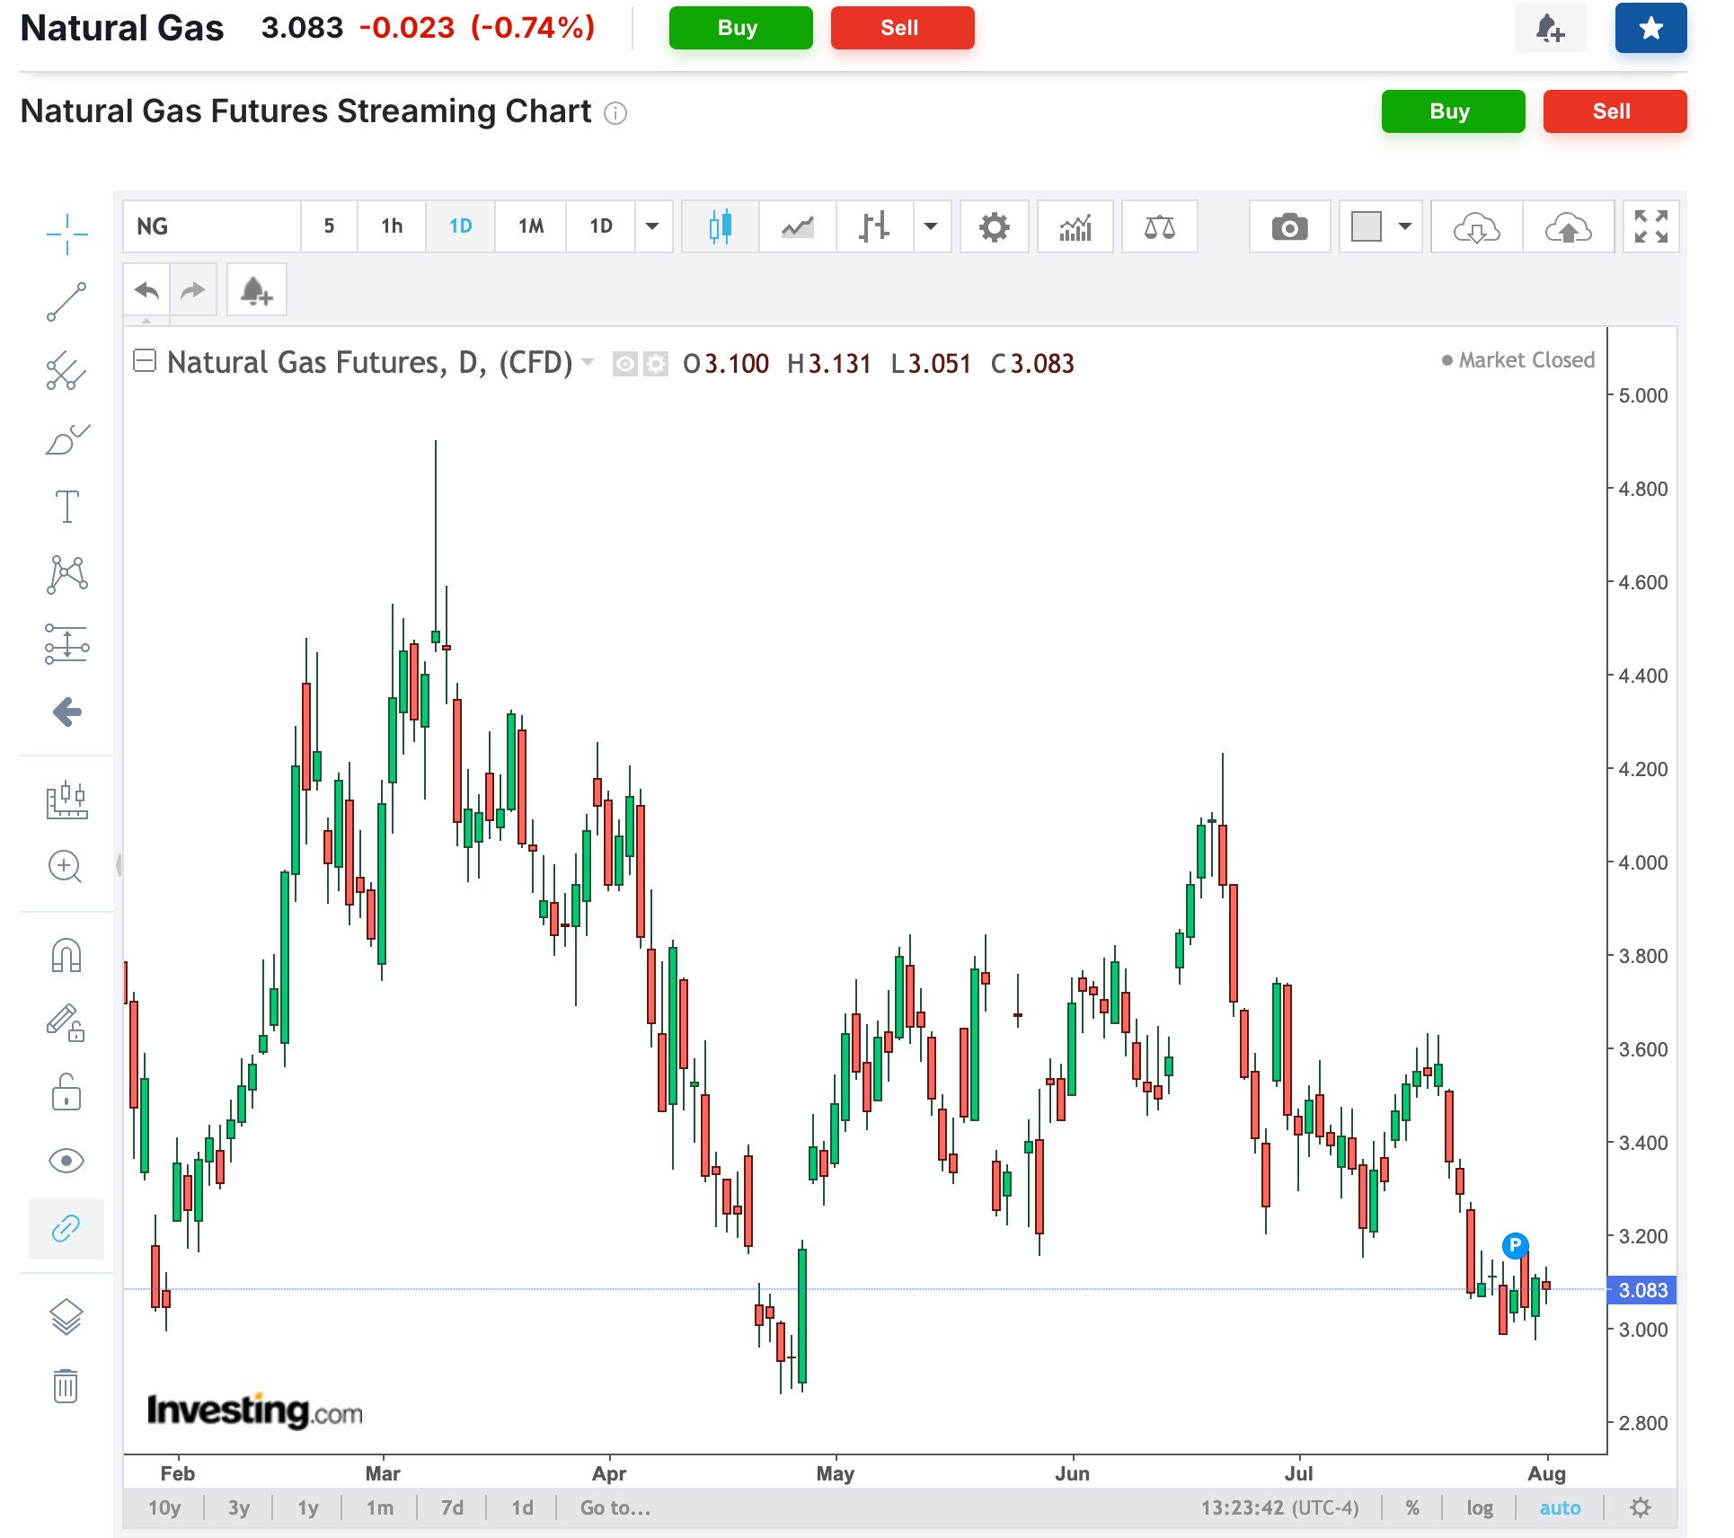Click the gray color swatch box
Image resolution: width=1734 pixels, height=1538 pixels.
[x=1366, y=226]
